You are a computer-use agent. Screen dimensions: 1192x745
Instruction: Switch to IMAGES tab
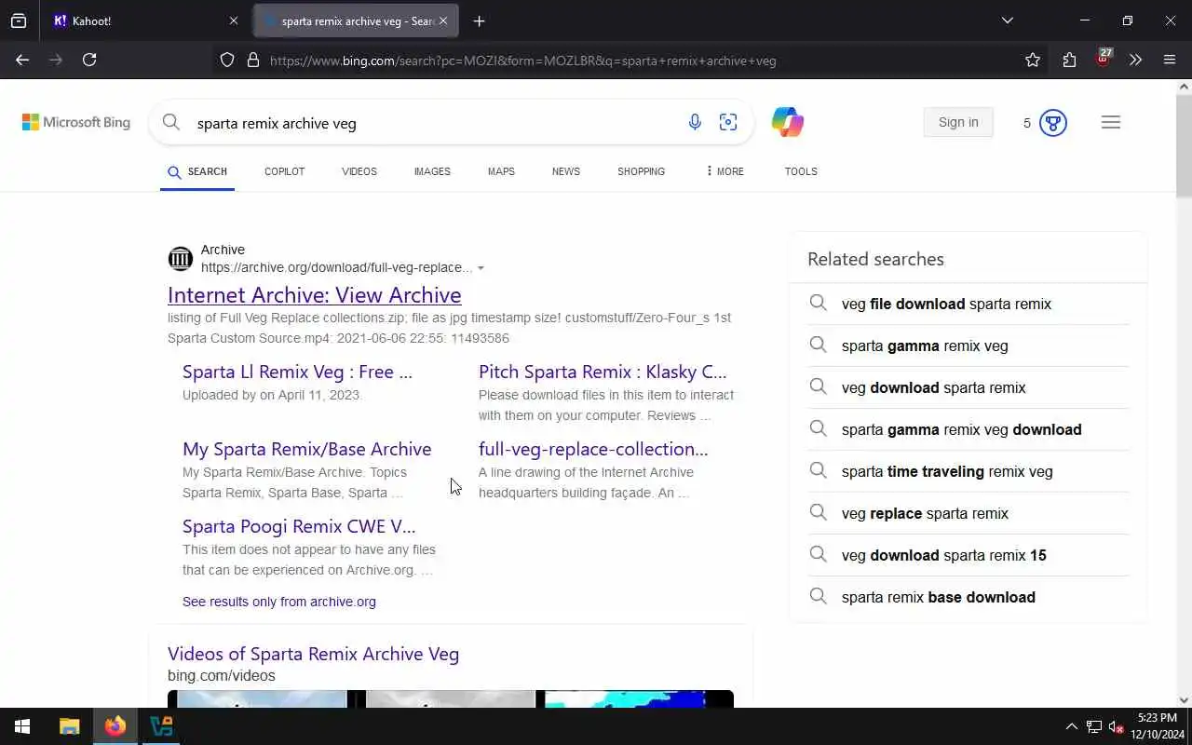click(432, 171)
